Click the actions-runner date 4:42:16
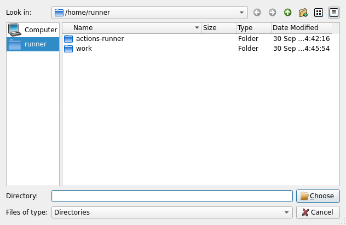The image size is (346, 225). click(x=302, y=39)
